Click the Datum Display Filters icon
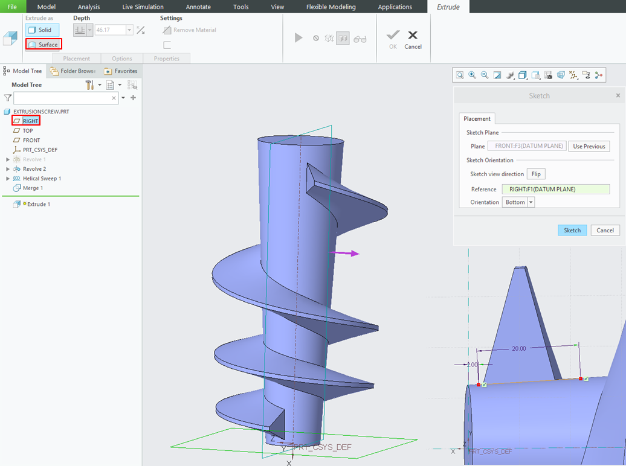Screen dimensions: 626x466 [x=573, y=75]
